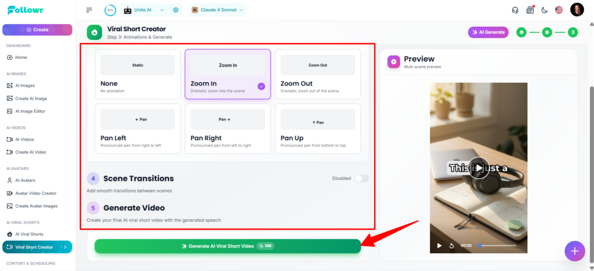
Task: Click the headphones support icon
Action: pyautogui.click(x=515, y=10)
